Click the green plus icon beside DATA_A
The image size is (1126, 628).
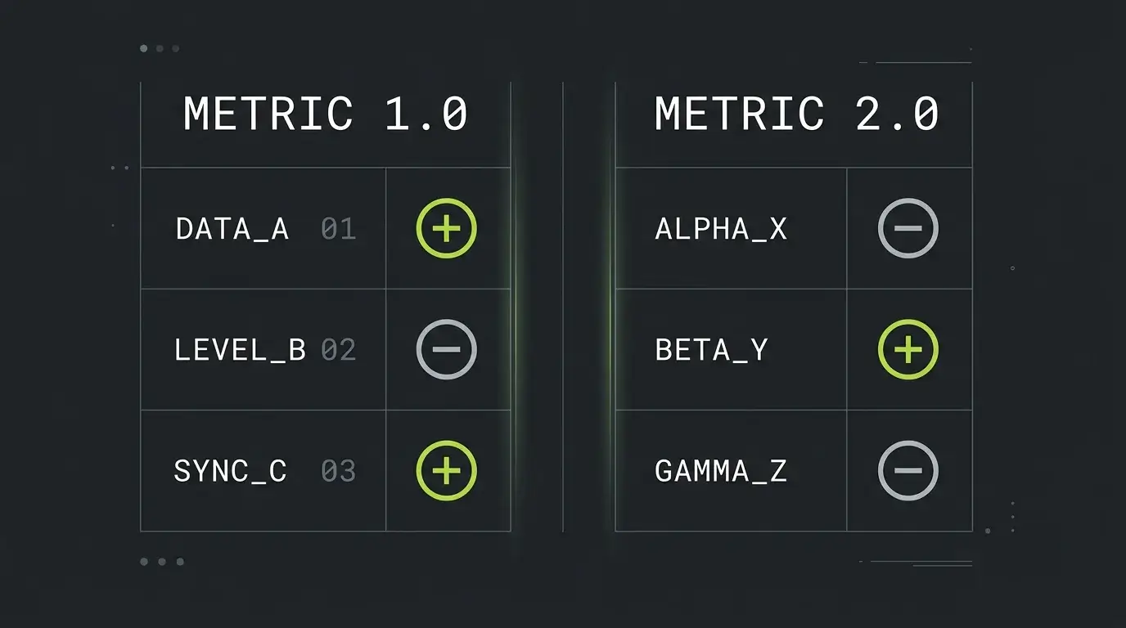point(446,228)
